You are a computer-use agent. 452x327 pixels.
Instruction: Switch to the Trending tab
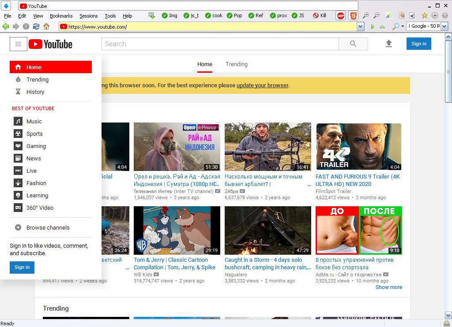[x=237, y=64]
